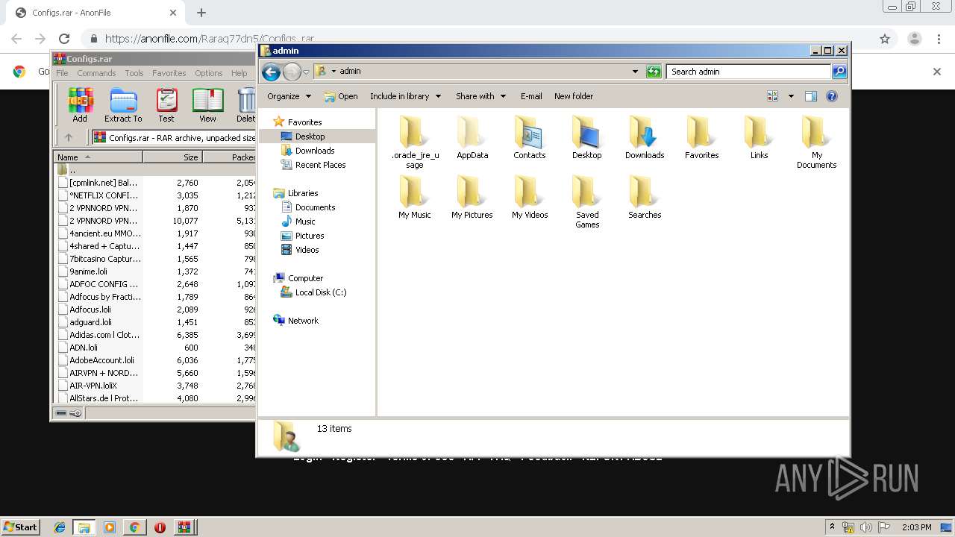Sort WinRAR list by Size column
955x537 pixels.
pos(172,157)
